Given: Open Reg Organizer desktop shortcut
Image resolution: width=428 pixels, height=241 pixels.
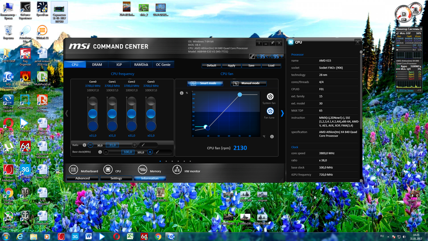Looking at the screenshot, I should (25, 57).
